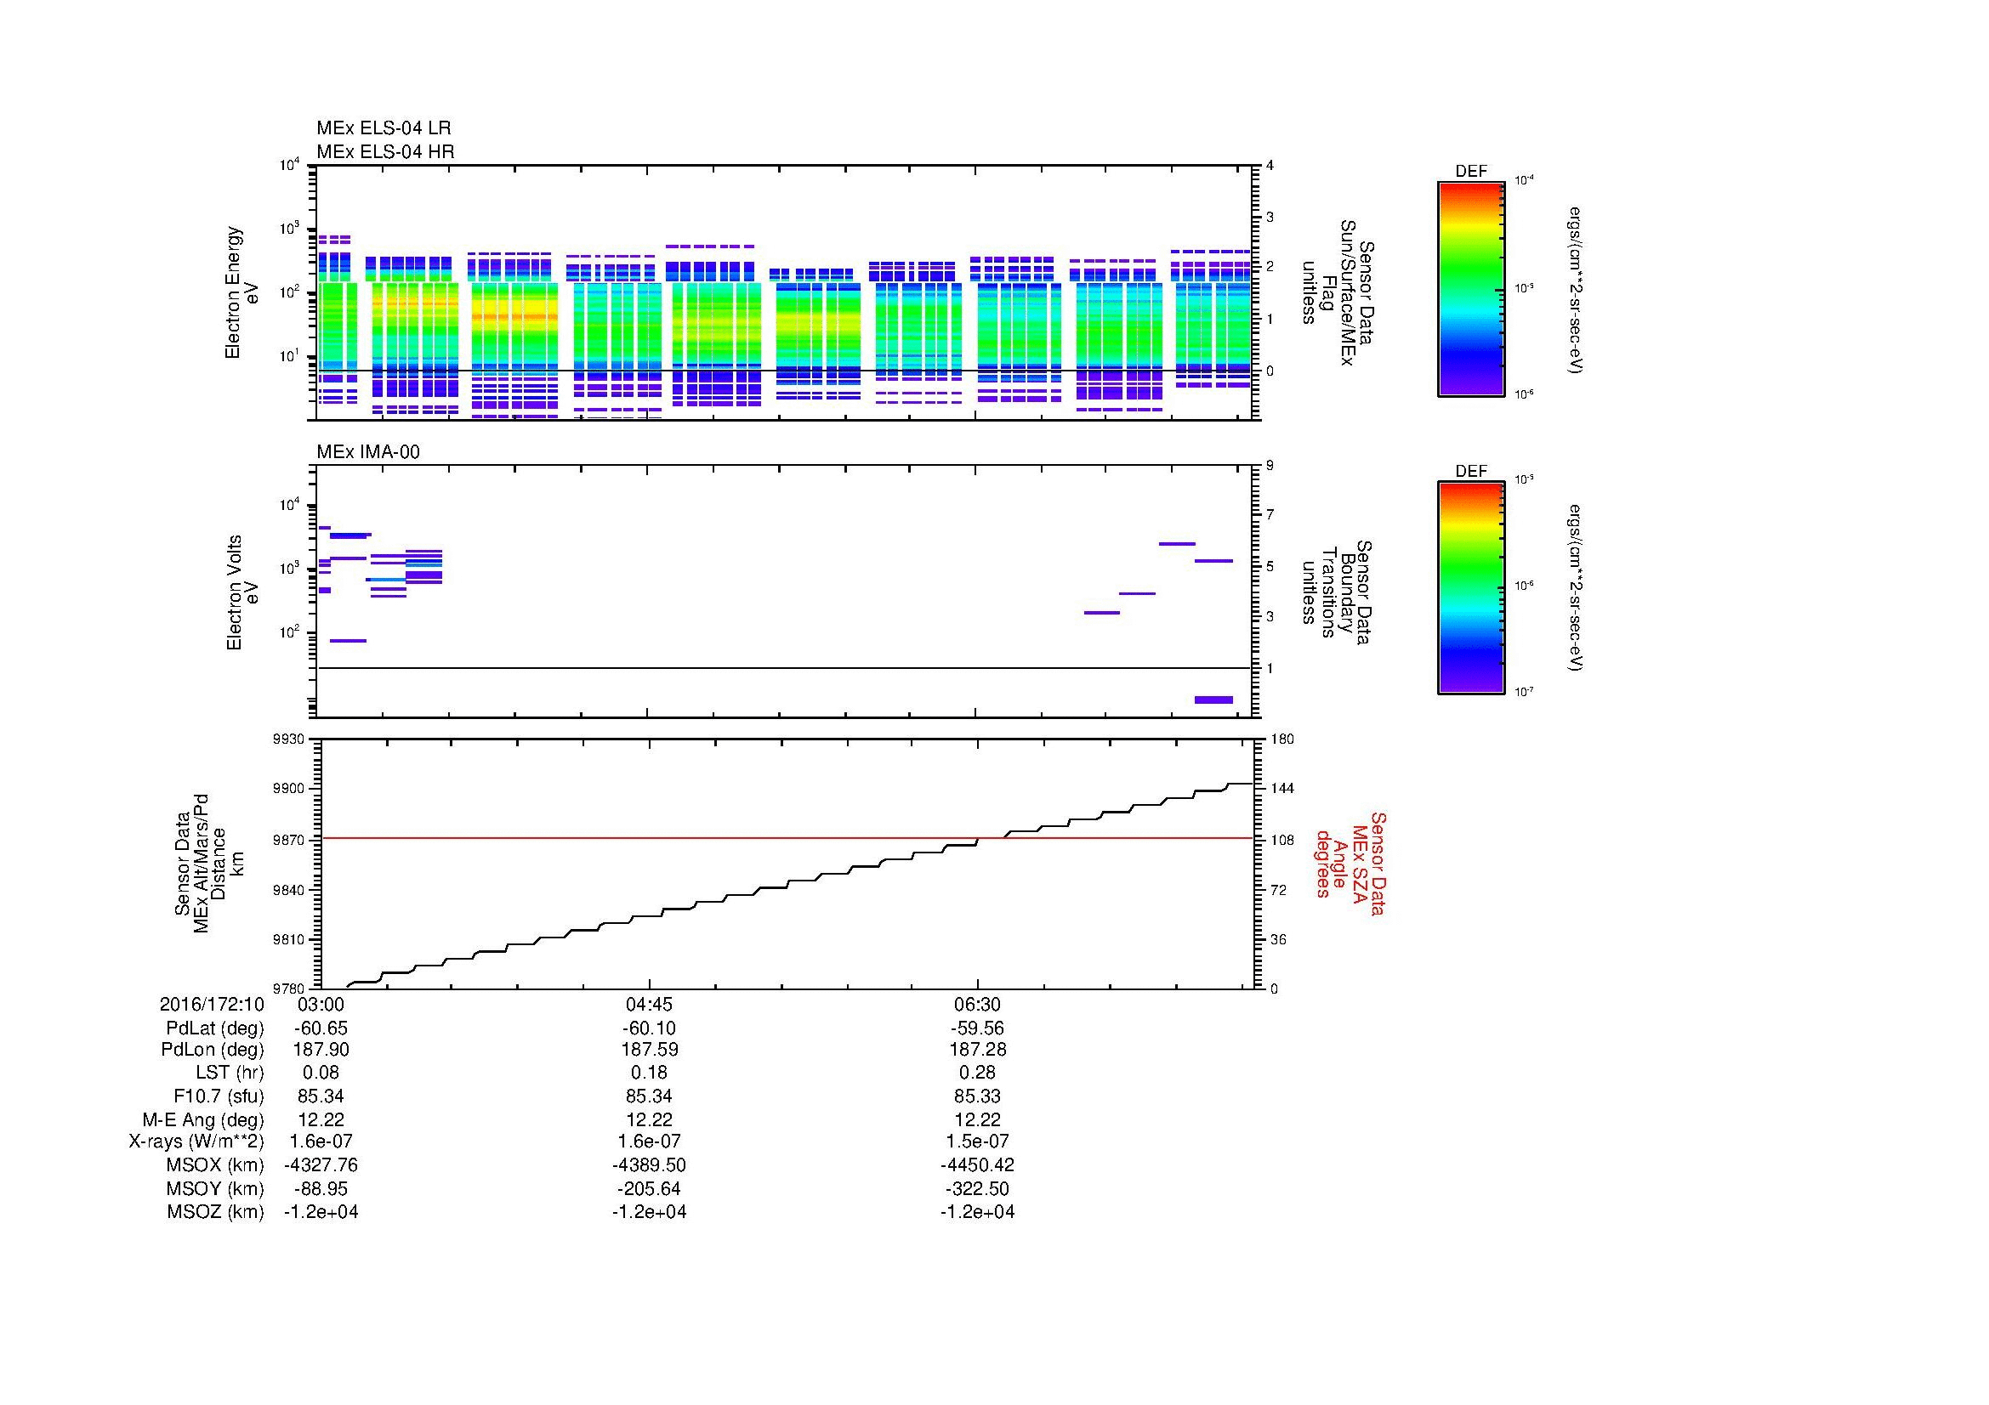The image size is (1989, 1405).
Task: Click the '04:45' time tick label
Action: (649, 1004)
